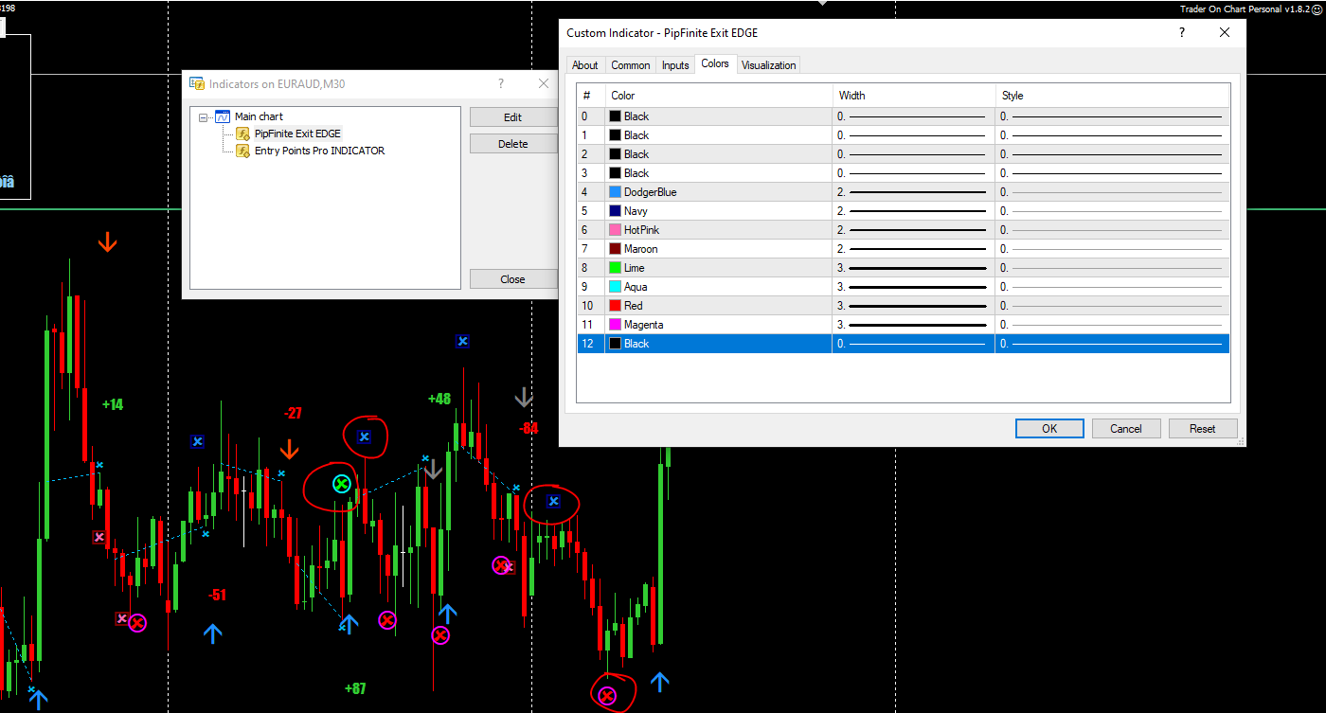Click the Maroon color swatch in row 7
Screen dimensions: 1326x713
point(616,249)
